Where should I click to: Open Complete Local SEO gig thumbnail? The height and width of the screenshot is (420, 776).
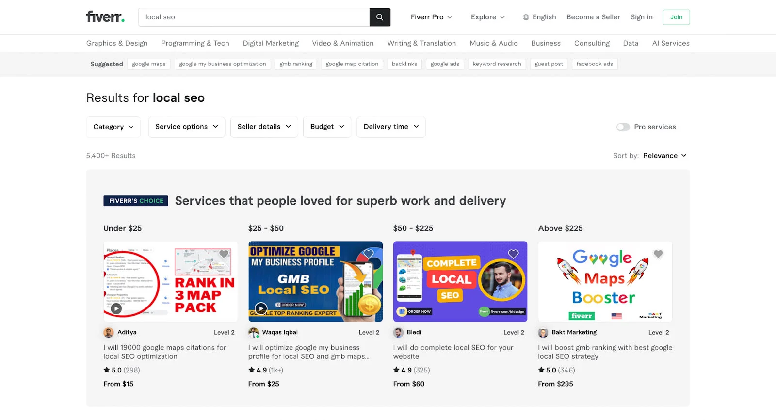pyautogui.click(x=460, y=281)
